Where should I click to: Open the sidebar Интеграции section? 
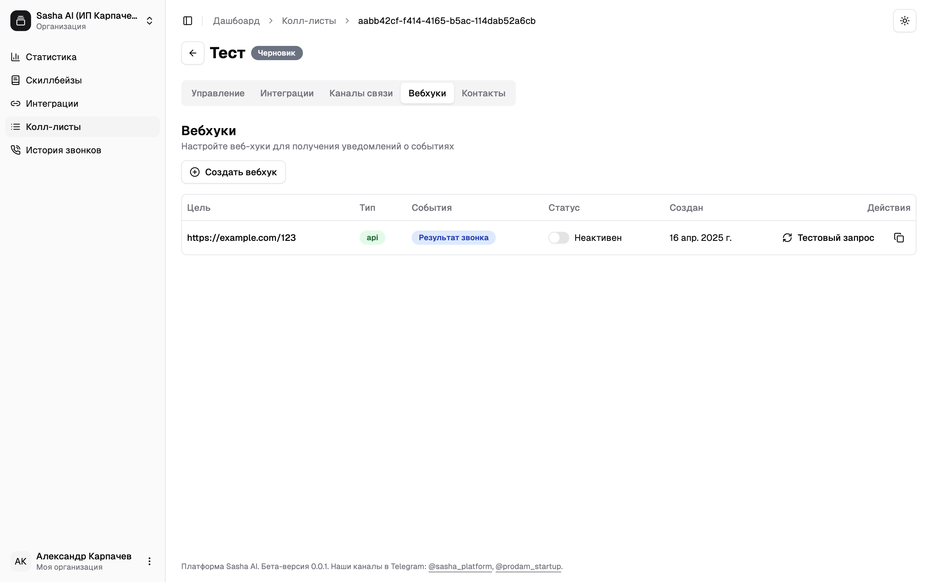click(x=52, y=103)
